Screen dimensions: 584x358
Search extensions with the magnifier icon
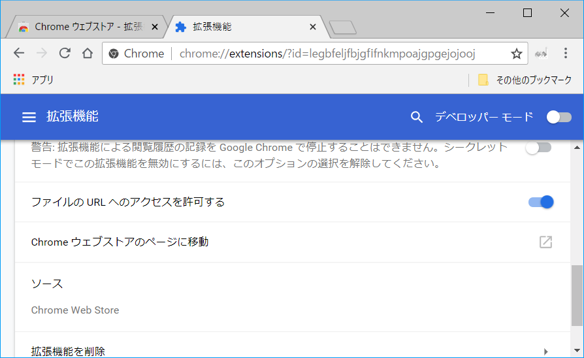416,117
